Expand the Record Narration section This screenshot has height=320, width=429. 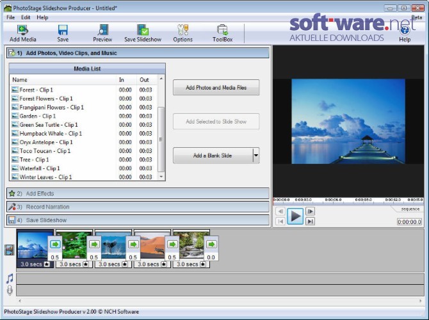pos(138,207)
